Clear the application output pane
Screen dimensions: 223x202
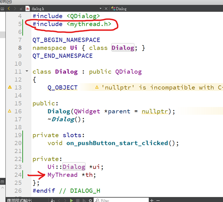pos(53,200)
